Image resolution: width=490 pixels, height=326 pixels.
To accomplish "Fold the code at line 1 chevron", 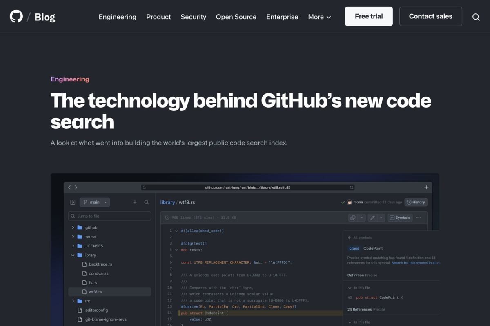I will (176, 231).
